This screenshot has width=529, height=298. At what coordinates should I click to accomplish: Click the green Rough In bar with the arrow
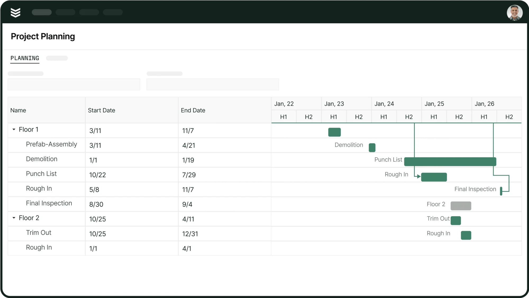click(434, 177)
